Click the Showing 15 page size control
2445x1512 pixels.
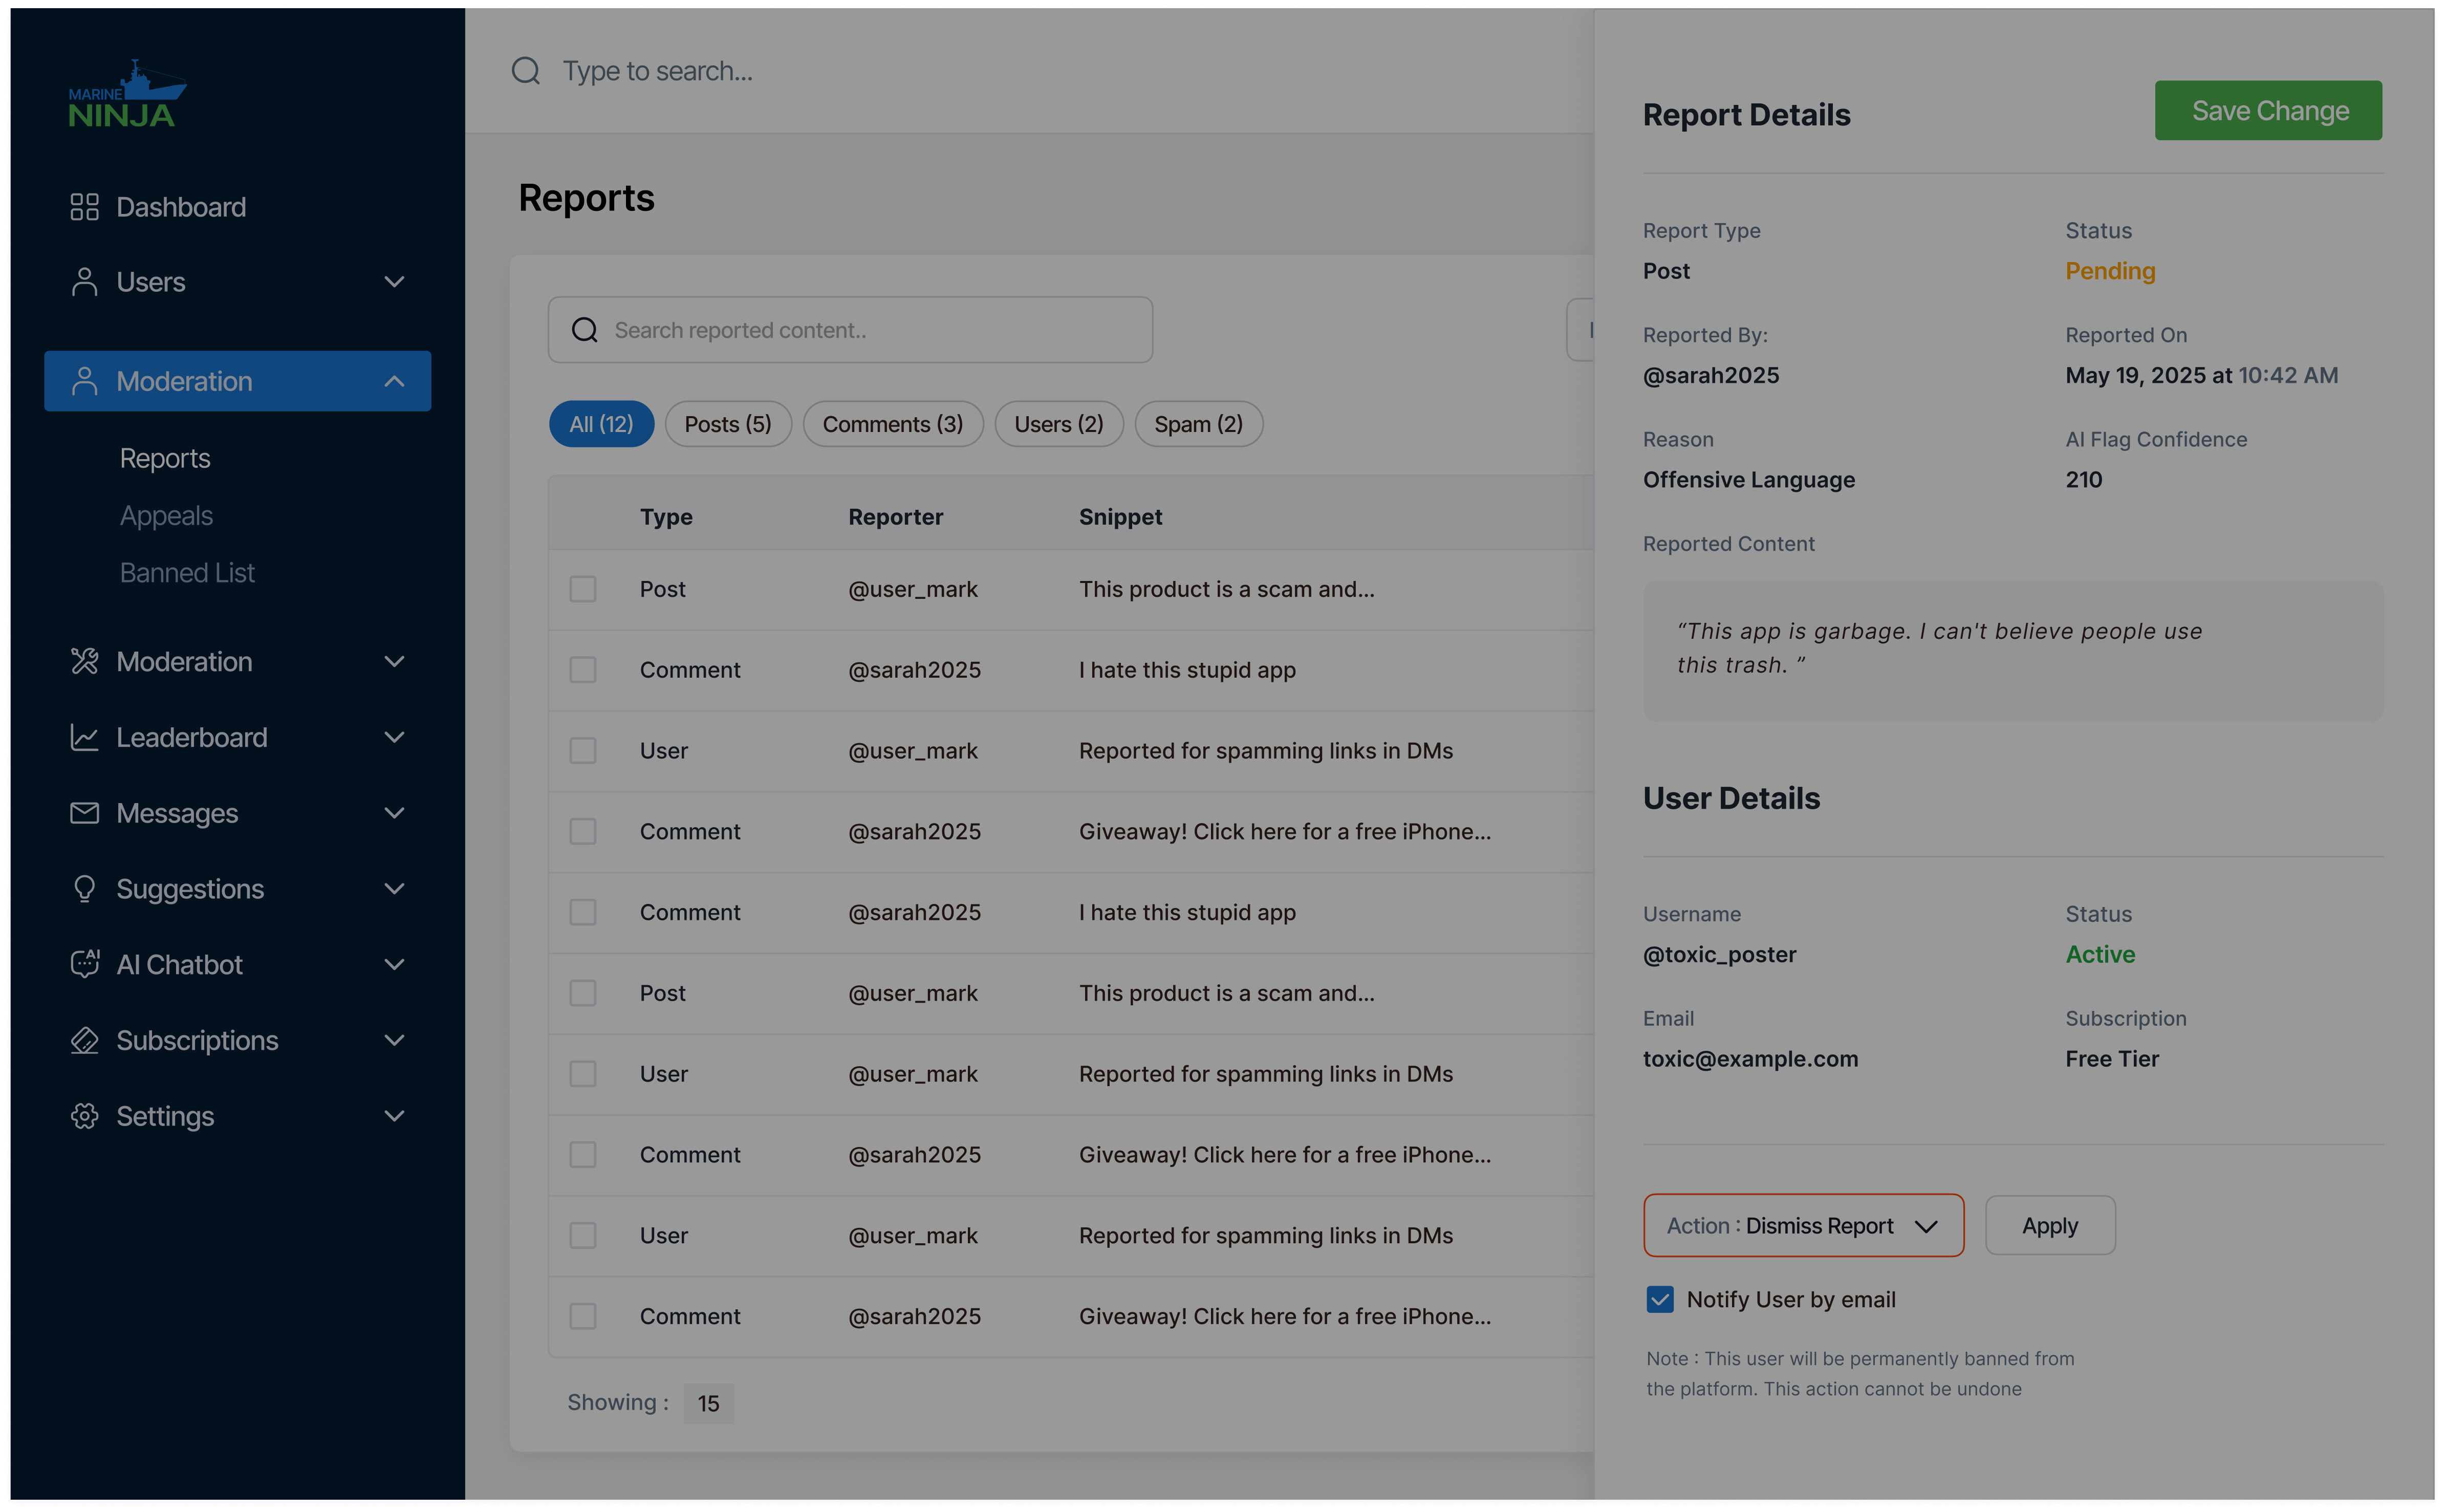[x=708, y=1403]
